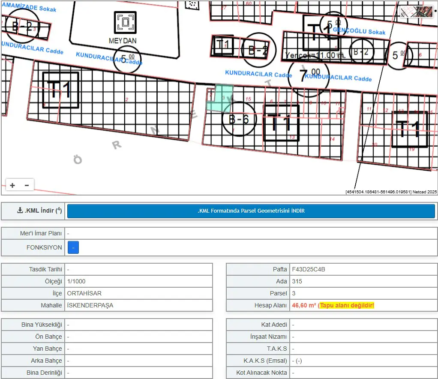The height and width of the screenshot is (379, 438).
Task: Click the Arka Bahçe label
Action: coord(46,361)
